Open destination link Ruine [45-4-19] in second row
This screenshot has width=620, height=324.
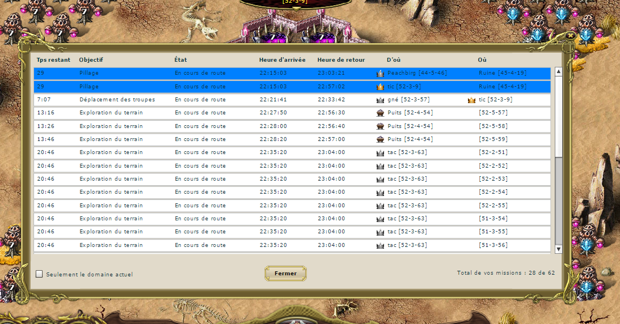[x=503, y=87]
